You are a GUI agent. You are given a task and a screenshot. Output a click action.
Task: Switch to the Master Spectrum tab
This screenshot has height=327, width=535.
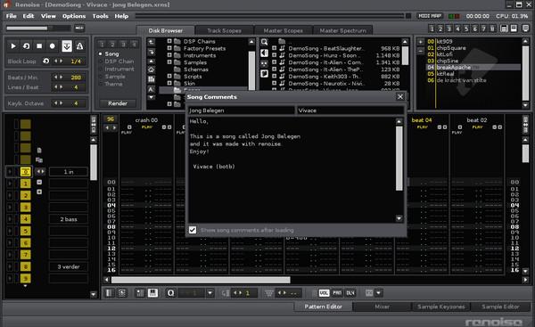coord(342,30)
